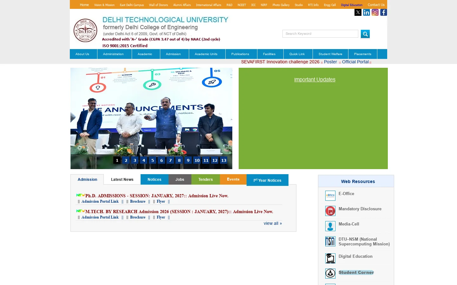Open Photo Gallery in the top bar
The height and width of the screenshot is (285, 457).
coord(281,5)
